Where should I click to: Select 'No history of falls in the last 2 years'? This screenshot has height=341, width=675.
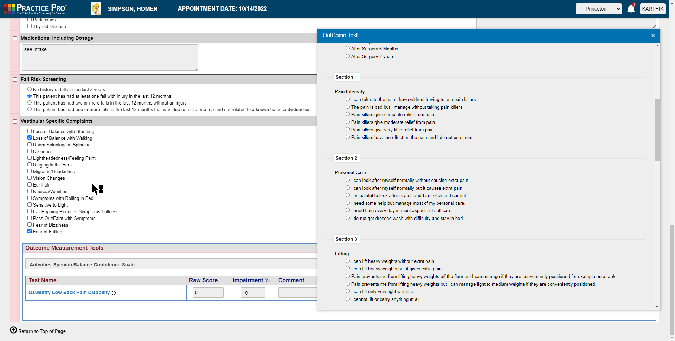[29, 89]
